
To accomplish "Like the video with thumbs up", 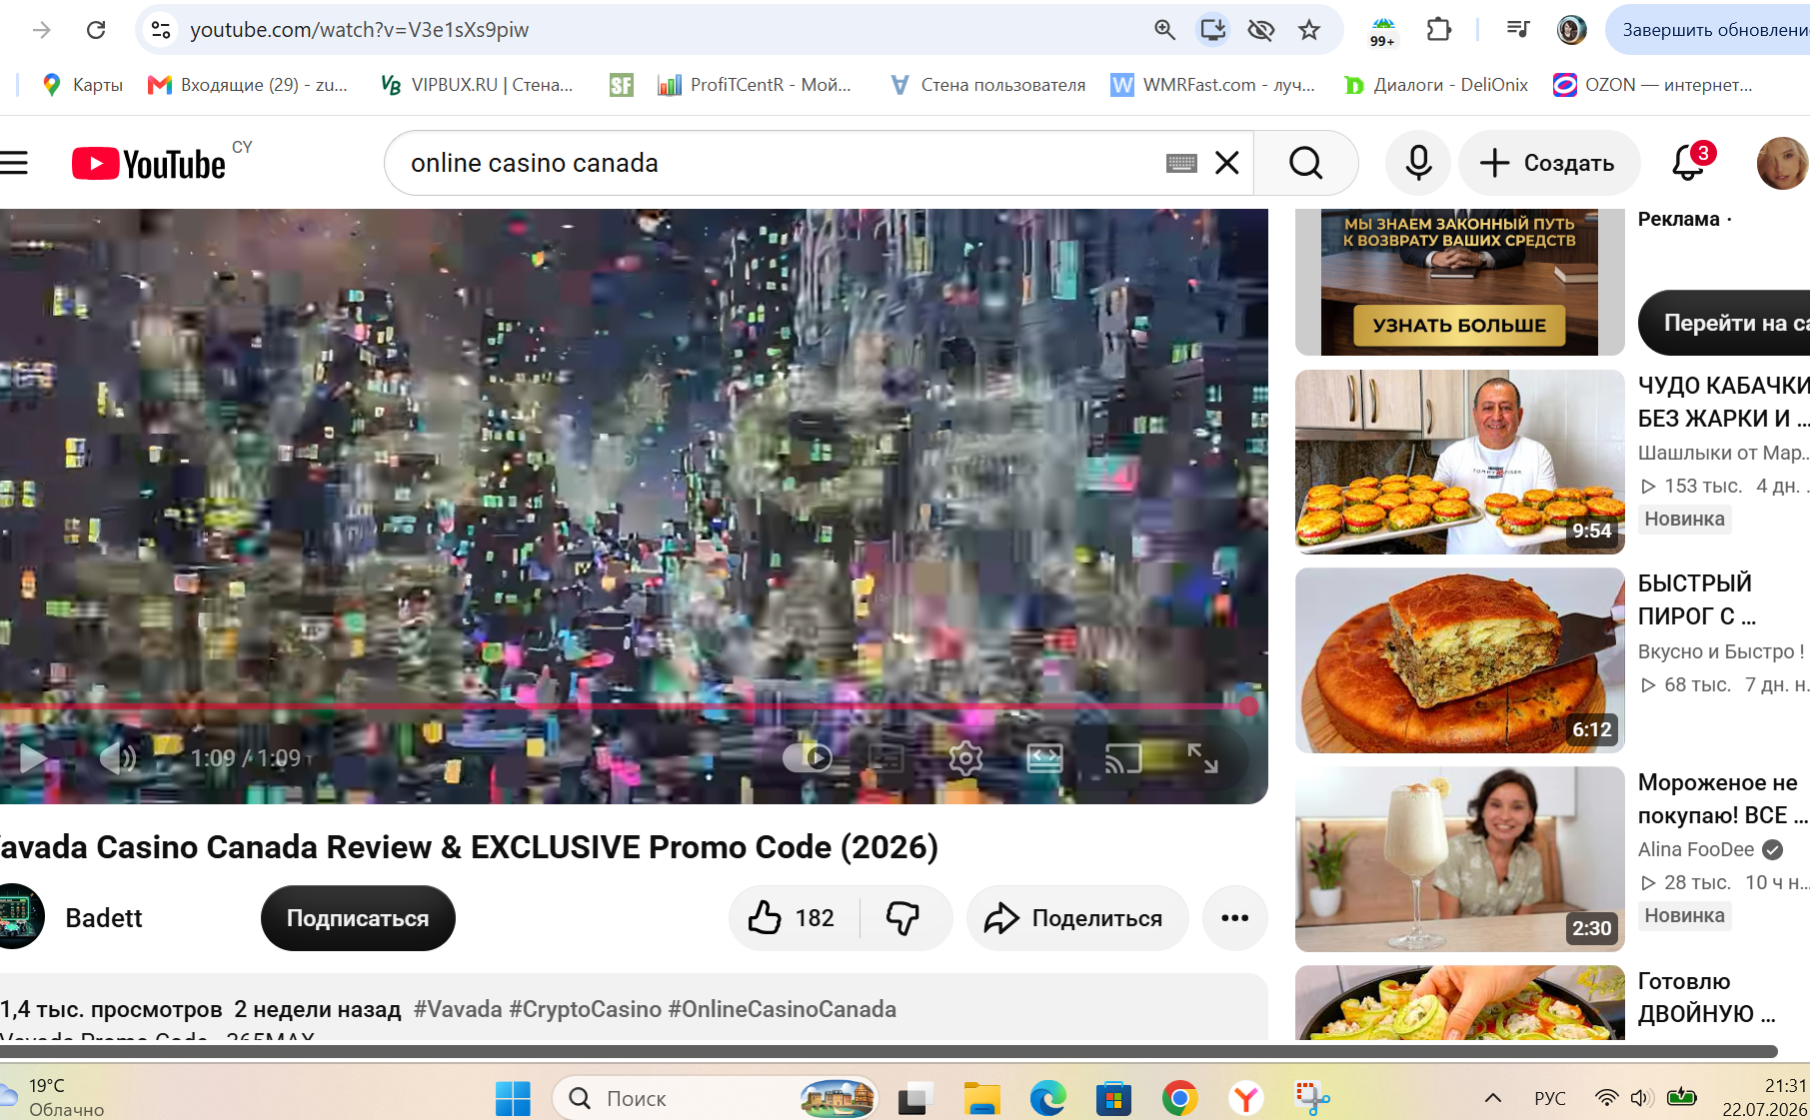I will [x=794, y=918].
